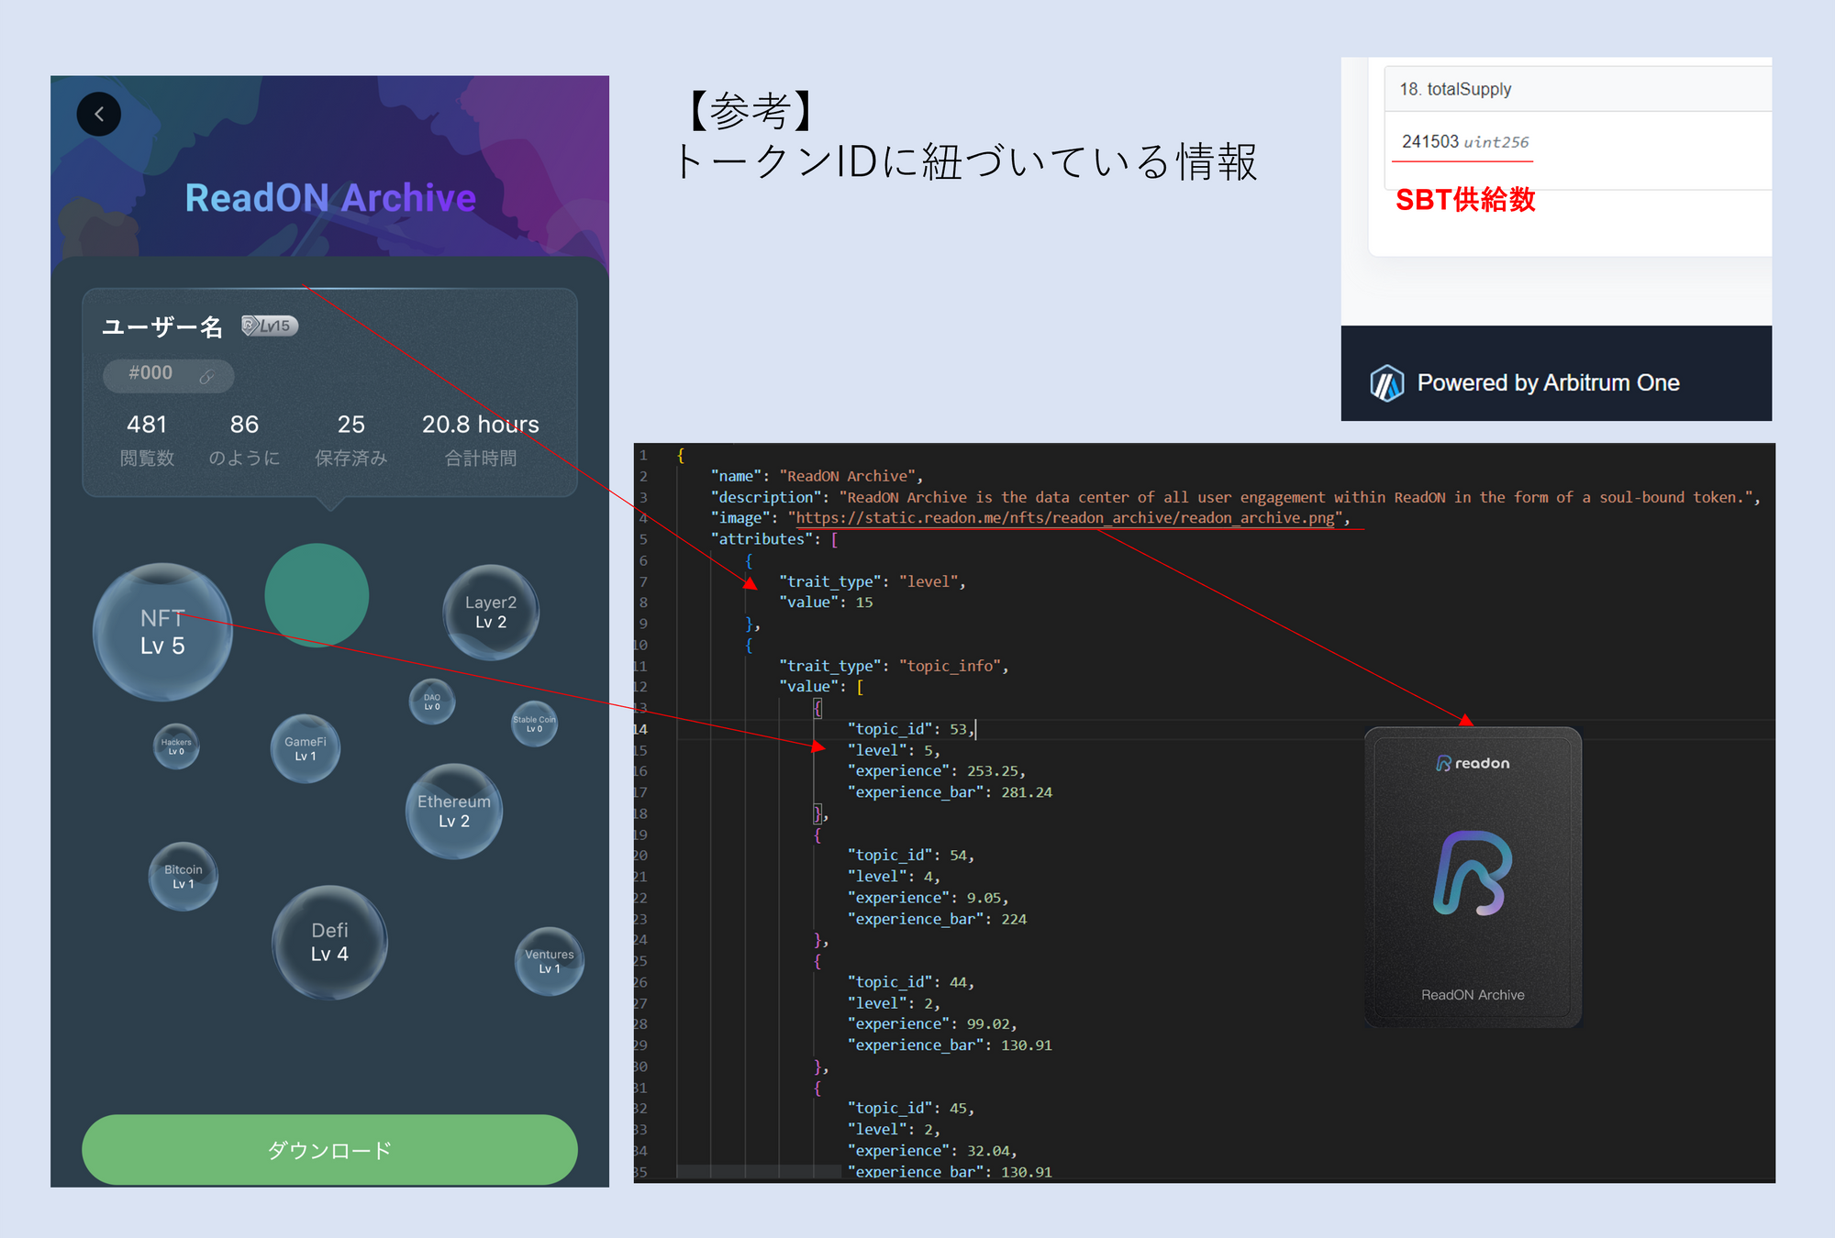Click the link icon beside #000
Image resolution: width=1835 pixels, height=1238 pixels.
point(206,376)
